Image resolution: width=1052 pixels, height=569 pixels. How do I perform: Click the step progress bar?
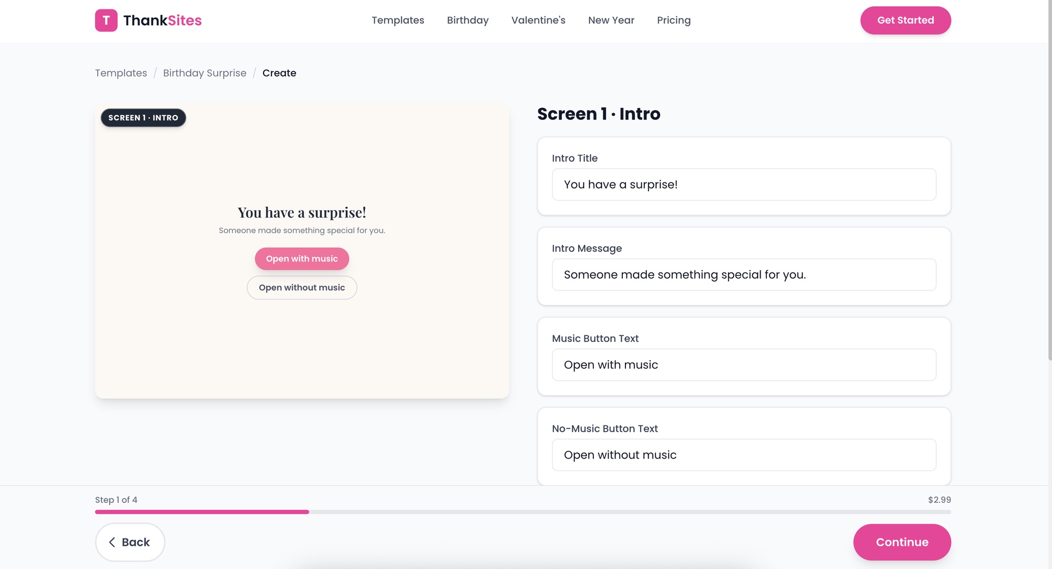click(523, 512)
